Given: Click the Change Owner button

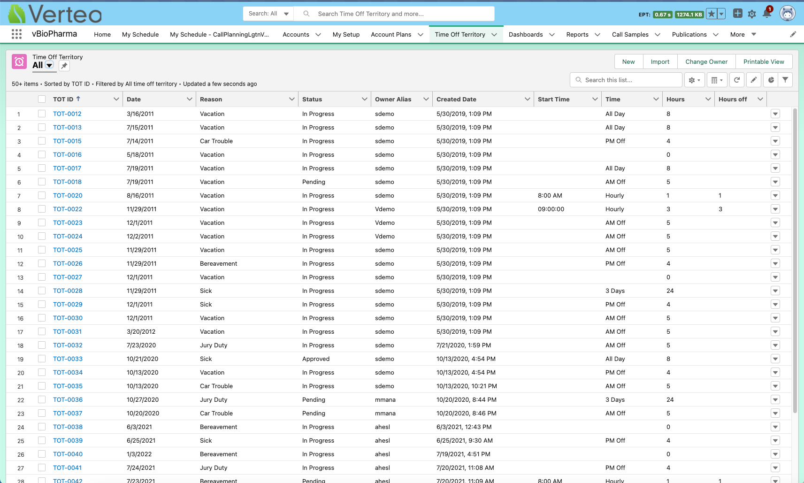Looking at the screenshot, I should pyautogui.click(x=706, y=61).
